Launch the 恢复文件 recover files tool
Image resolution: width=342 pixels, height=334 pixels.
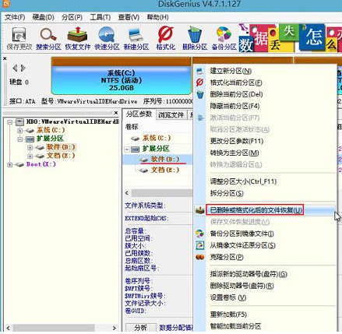click(77, 38)
